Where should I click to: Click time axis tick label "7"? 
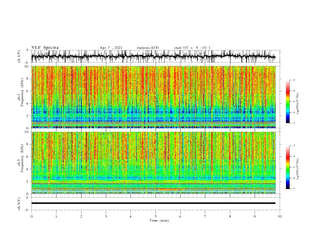[205, 216]
